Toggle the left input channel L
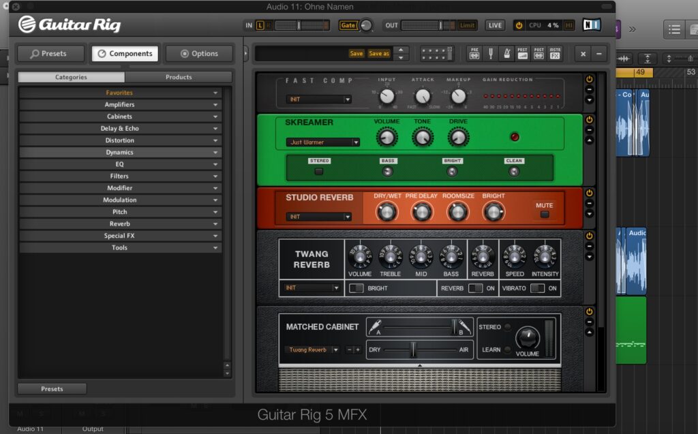The image size is (698, 434). click(x=260, y=25)
